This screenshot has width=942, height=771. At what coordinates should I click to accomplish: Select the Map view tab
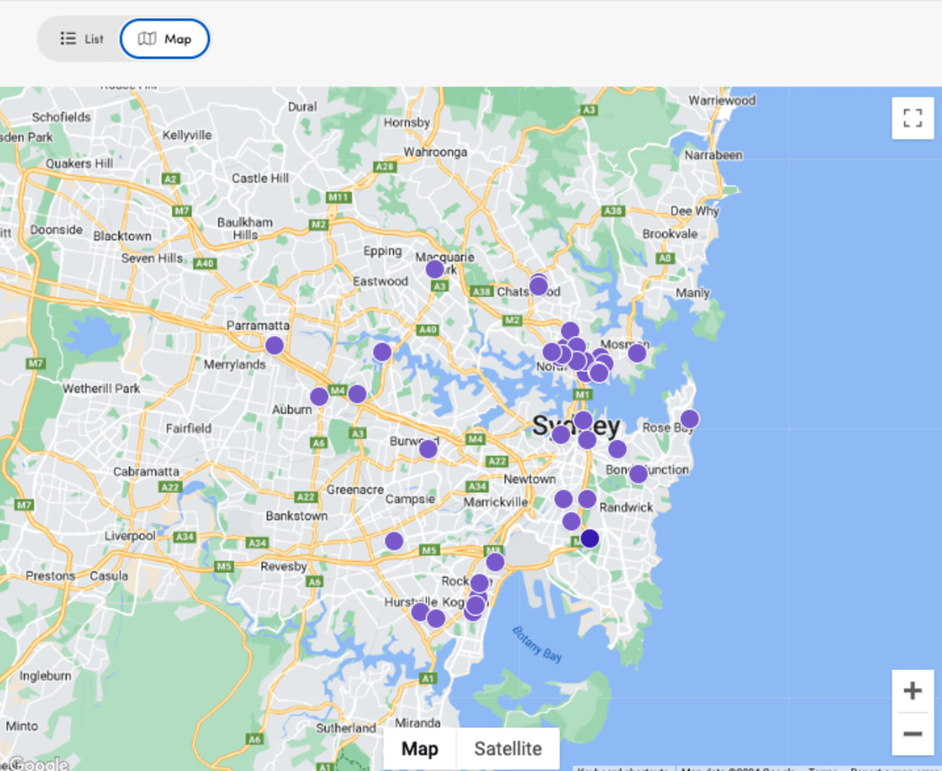click(x=165, y=39)
